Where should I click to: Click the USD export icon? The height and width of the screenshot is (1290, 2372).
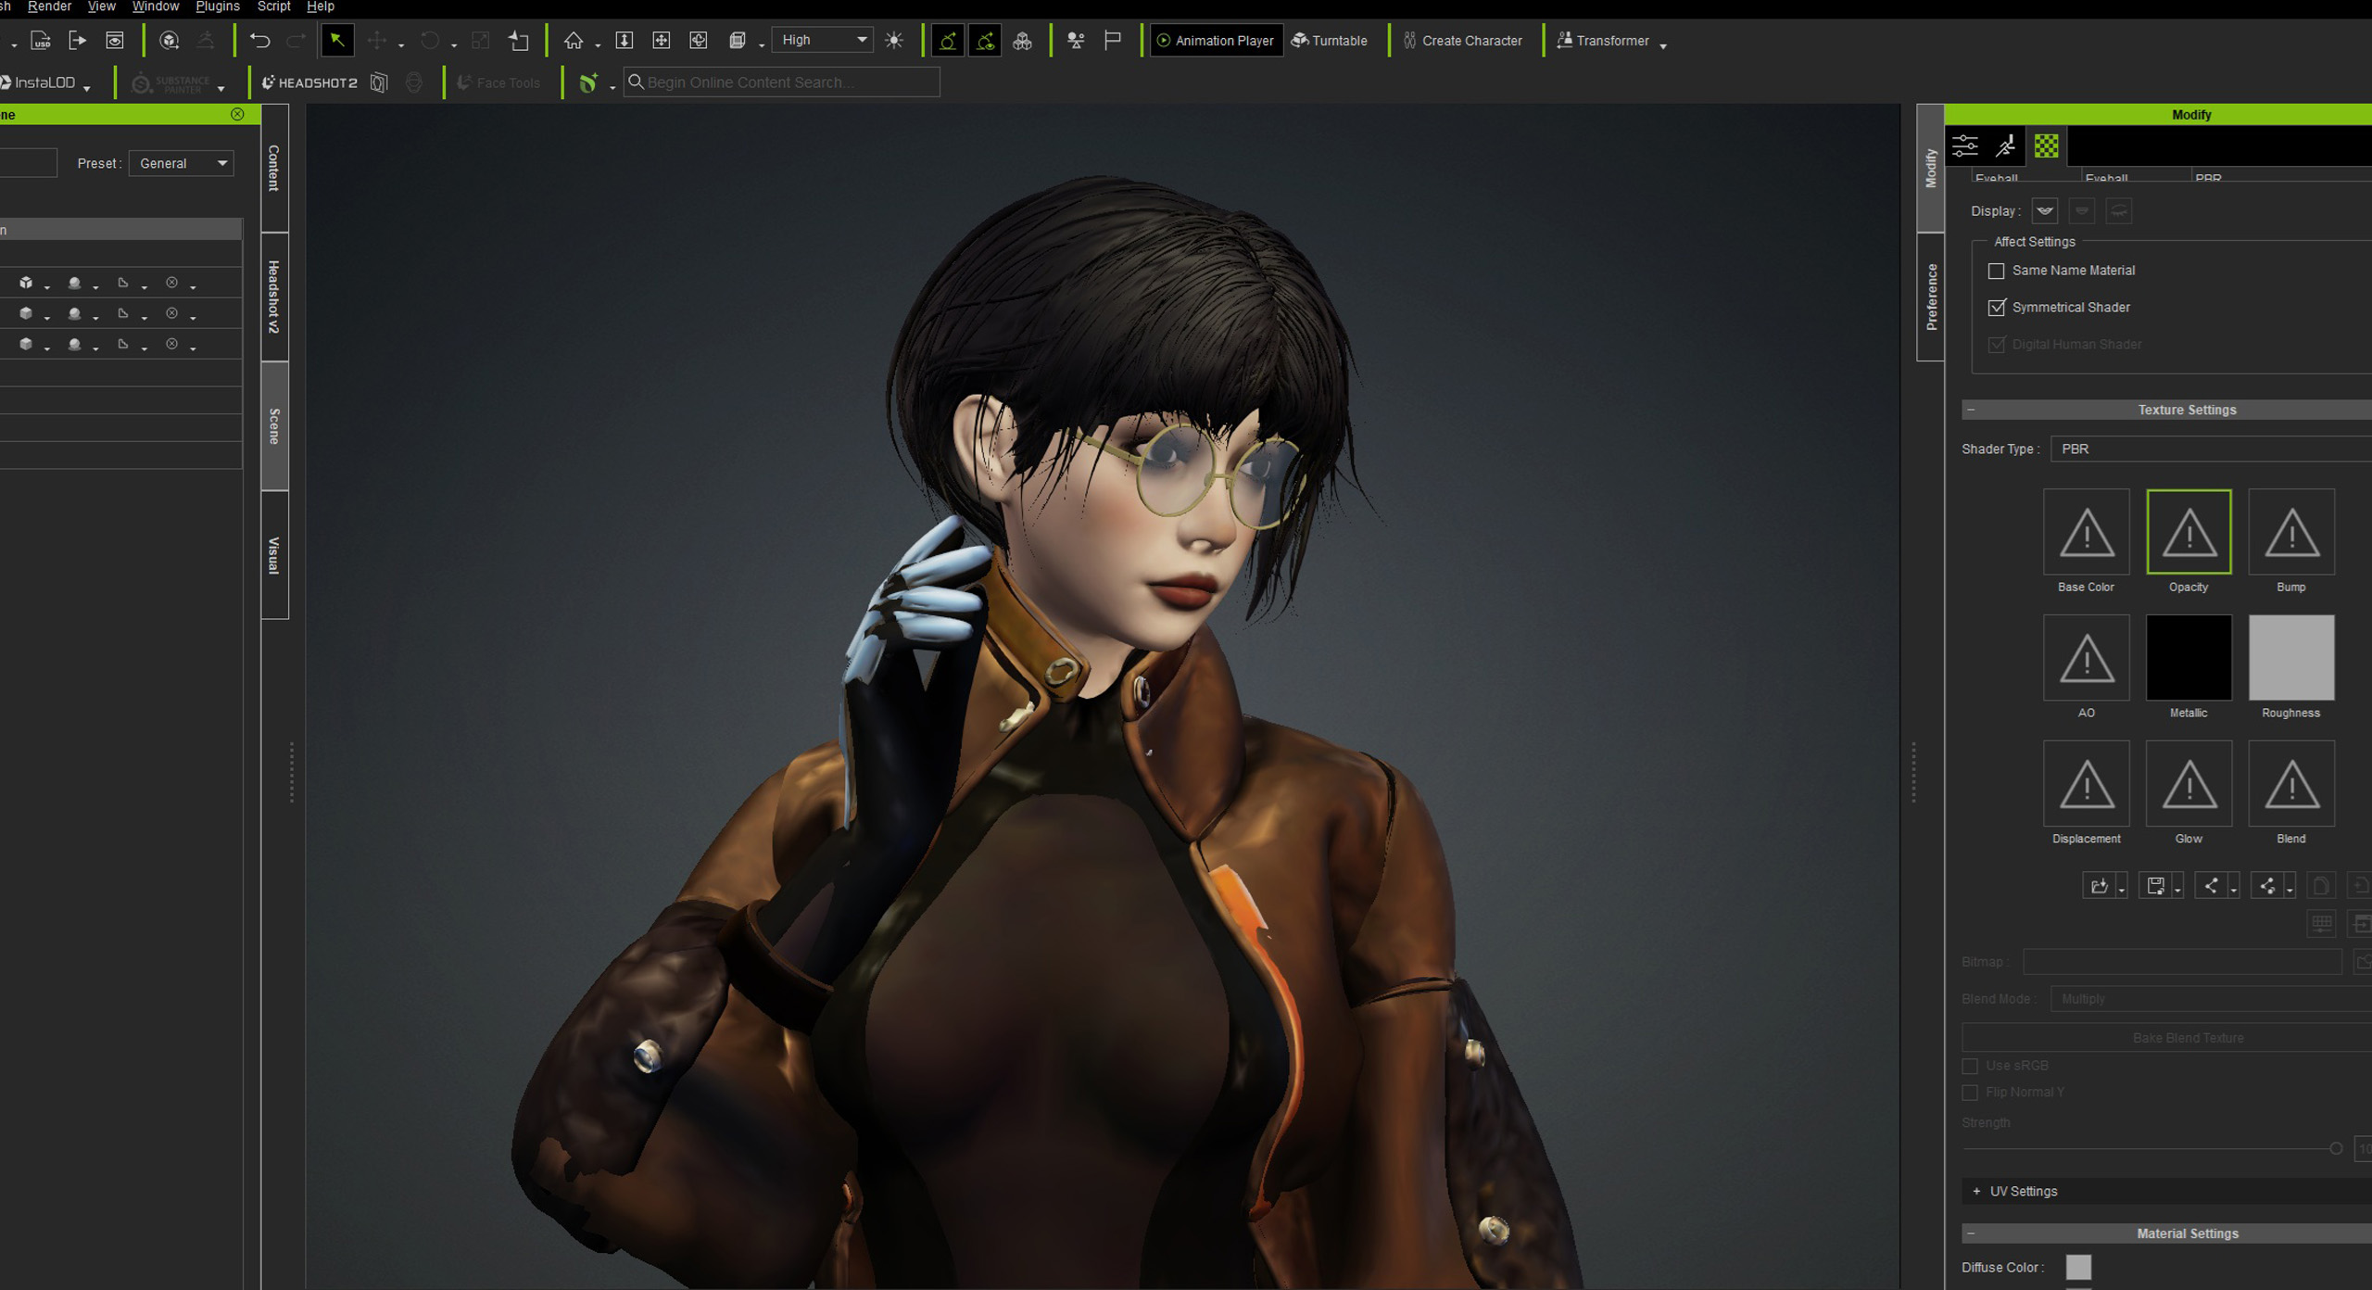click(x=41, y=41)
